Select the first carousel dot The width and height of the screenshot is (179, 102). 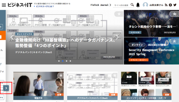coord(59,61)
